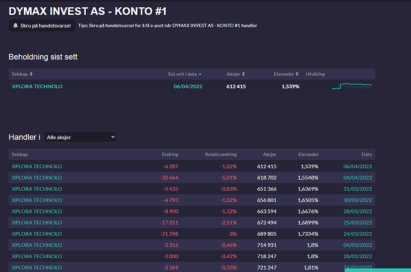This screenshot has width=411, height=272.
Task: Select ownership value 1,5548%
Action: tap(308, 178)
